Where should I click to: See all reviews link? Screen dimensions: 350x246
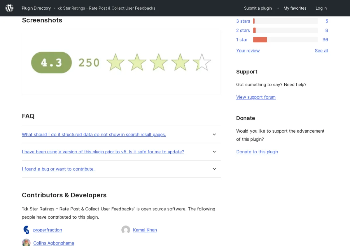(321, 51)
